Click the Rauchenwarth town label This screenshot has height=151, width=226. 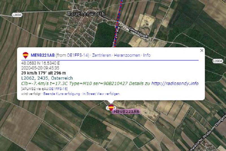point(86,14)
